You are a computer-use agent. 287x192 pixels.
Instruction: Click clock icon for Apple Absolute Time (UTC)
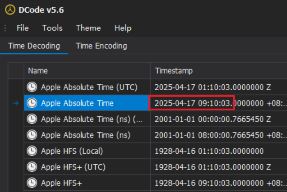click(x=32, y=87)
